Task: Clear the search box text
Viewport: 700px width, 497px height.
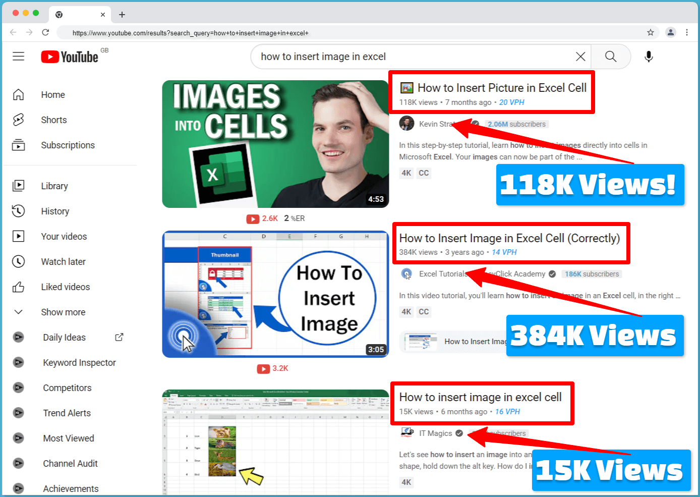Action: [580, 57]
